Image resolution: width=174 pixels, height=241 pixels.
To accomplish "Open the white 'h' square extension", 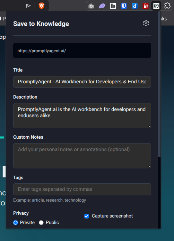I will tap(113, 6).
